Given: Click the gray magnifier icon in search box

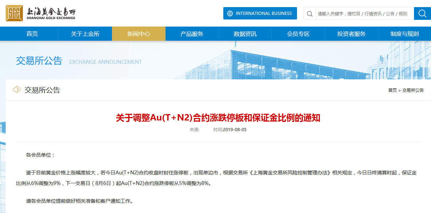Looking at the screenshot, I should click(x=310, y=14).
